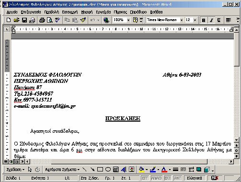Open the Αυτόματα Σχήματα shapes button
Screen dimensions: 241x182
(62, 170)
